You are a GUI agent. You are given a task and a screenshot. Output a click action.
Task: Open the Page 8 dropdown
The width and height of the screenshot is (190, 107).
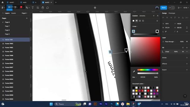pyautogui.click(x=25, y=13)
